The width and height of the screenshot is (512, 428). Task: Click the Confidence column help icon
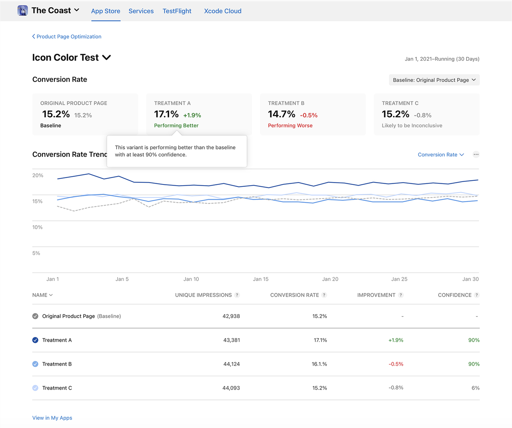tap(476, 295)
